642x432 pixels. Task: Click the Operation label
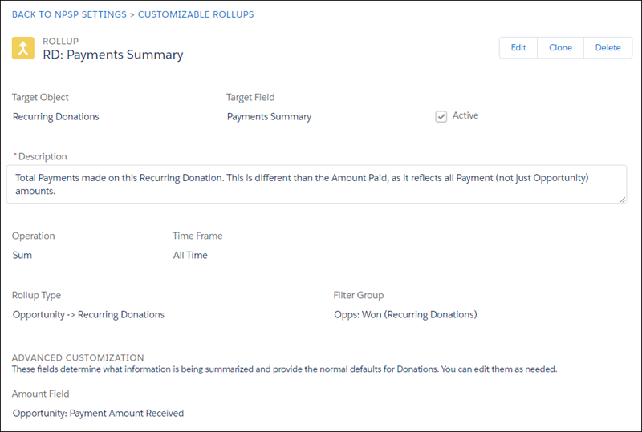pos(33,236)
